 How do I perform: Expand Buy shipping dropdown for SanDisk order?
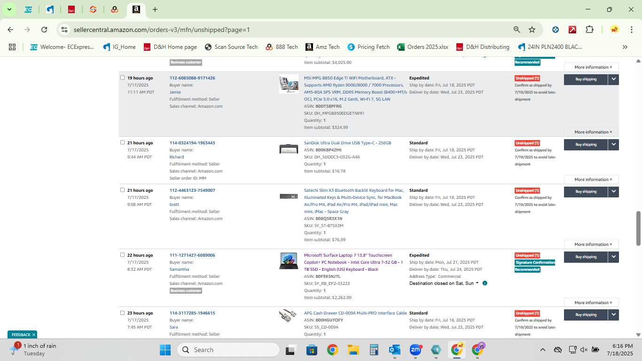[613, 145]
